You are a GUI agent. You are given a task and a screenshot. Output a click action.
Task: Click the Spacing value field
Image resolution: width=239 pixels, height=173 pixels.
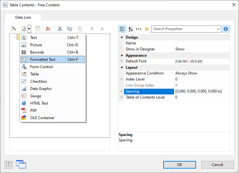tap(202, 91)
